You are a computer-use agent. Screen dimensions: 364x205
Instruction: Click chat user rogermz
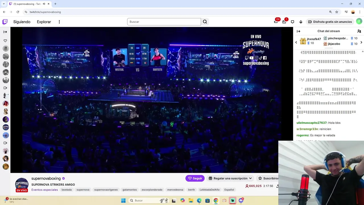click(303, 135)
